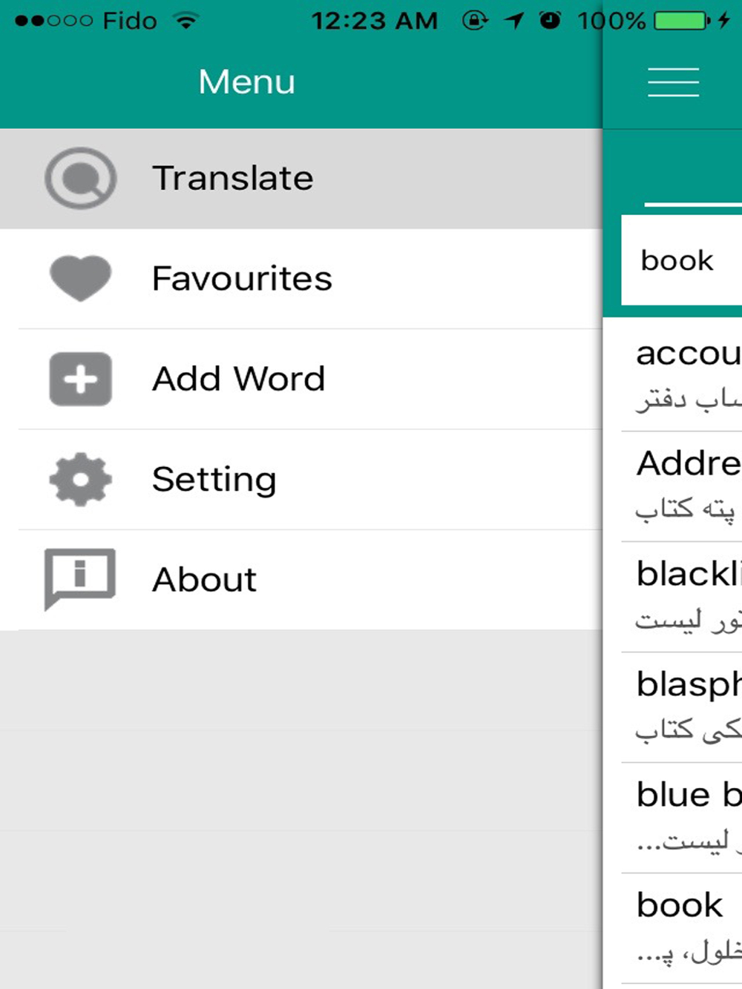Select the 'accou...' word result
The width and height of the screenshot is (742, 989).
click(681, 376)
